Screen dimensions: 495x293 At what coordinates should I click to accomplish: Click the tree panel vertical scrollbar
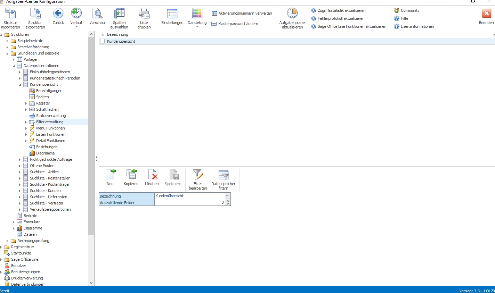91,136
